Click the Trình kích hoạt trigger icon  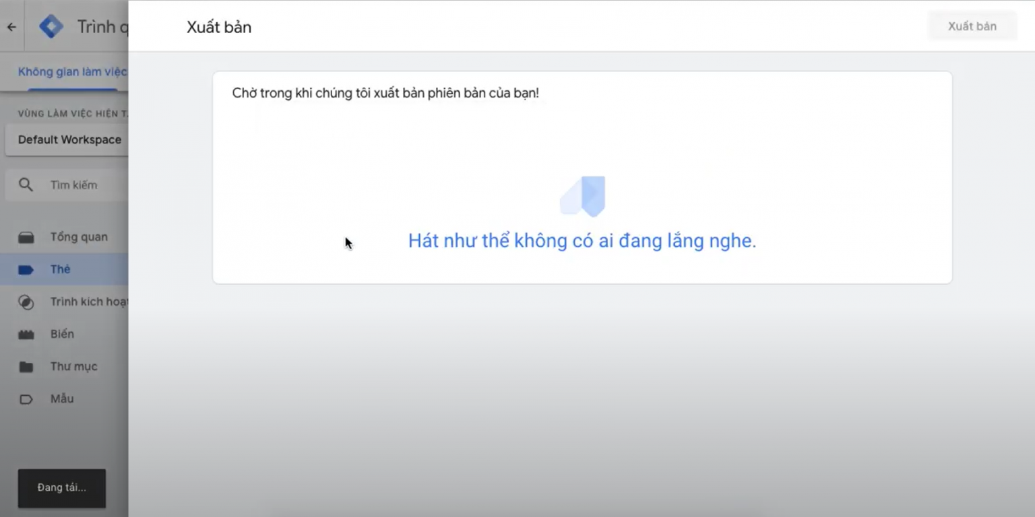(26, 302)
